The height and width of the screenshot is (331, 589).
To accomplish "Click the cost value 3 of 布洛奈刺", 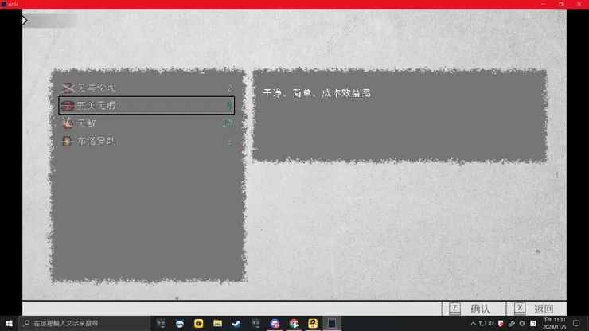I will point(229,141).
